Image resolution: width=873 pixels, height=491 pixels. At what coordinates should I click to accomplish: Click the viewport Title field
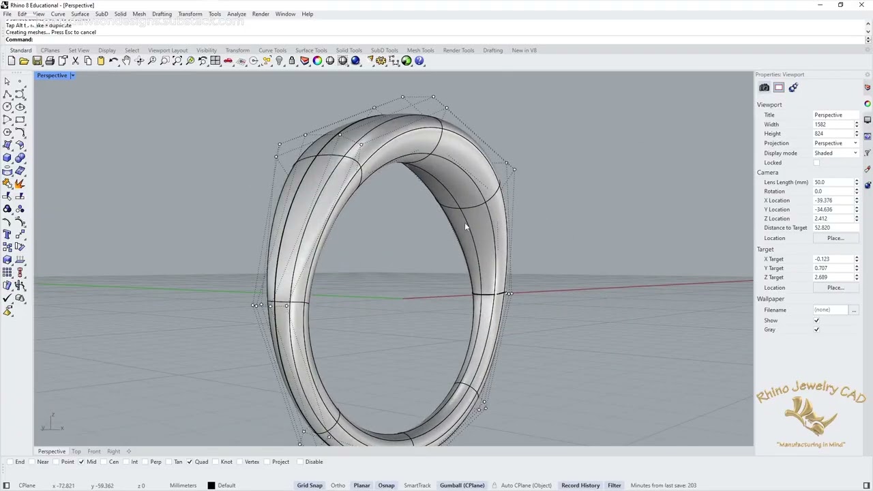pos(836,115)
